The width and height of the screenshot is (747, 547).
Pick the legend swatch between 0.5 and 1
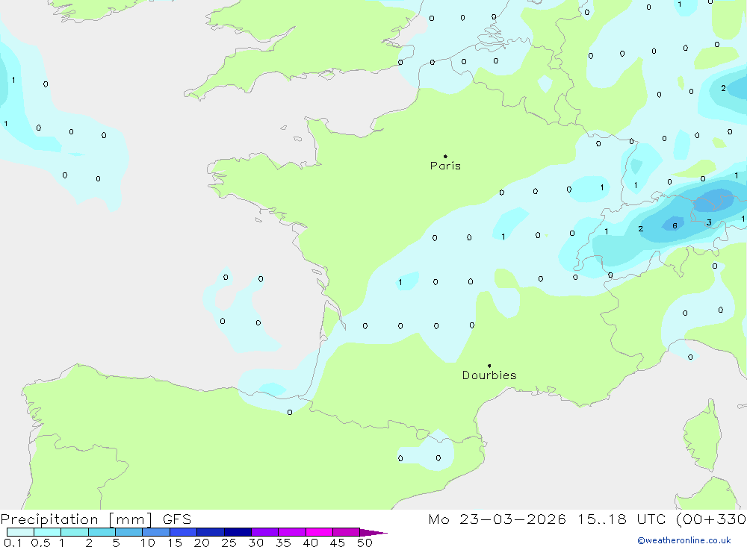click(48, 532)
